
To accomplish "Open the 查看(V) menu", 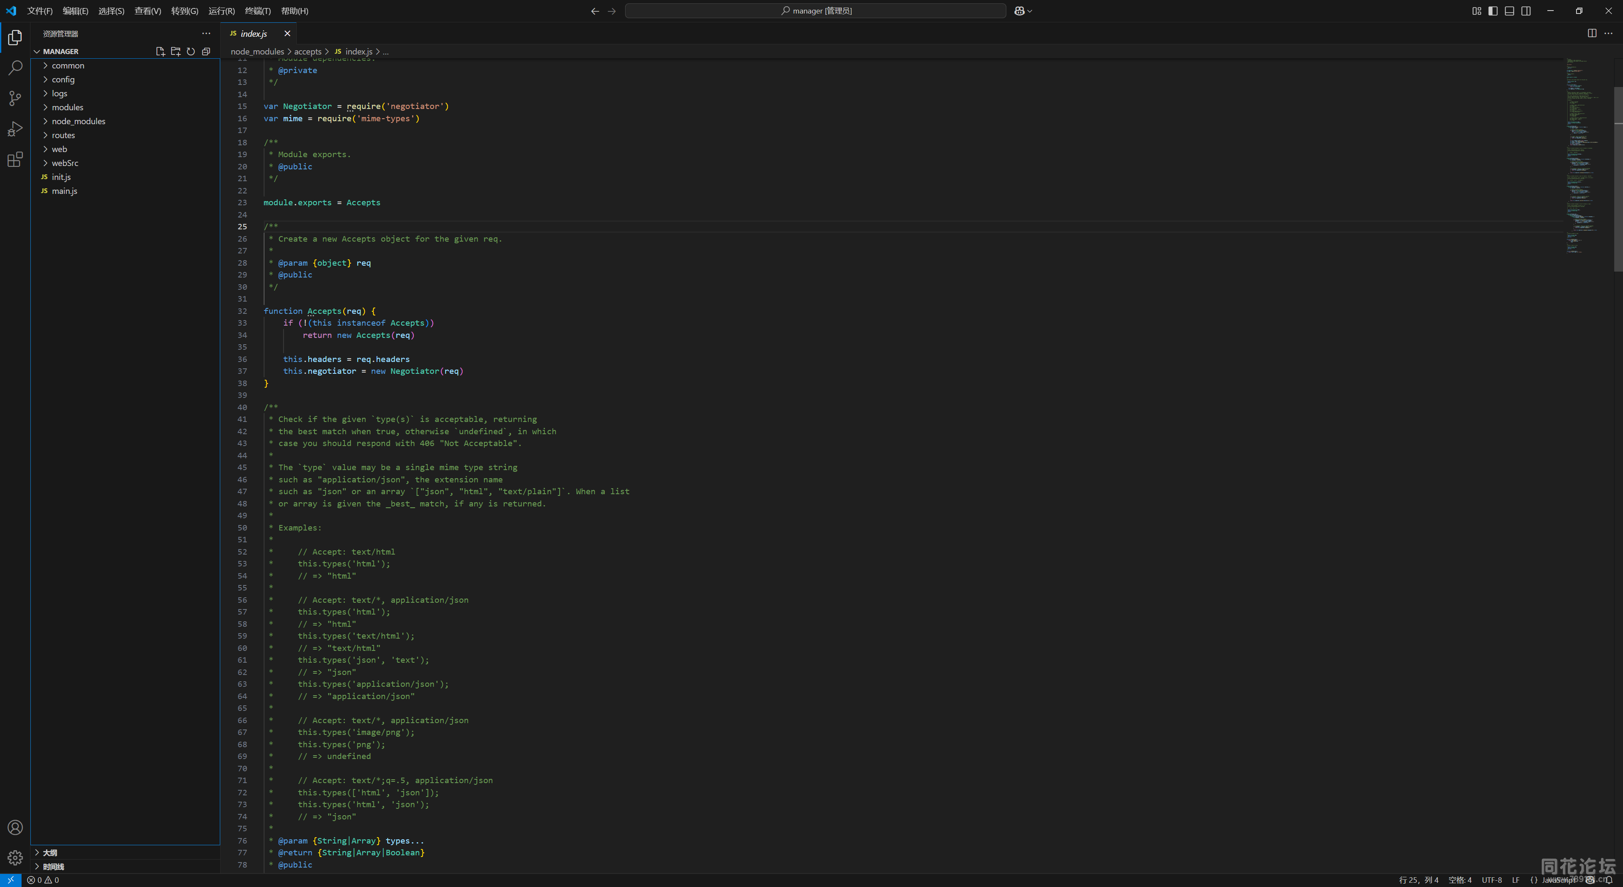I will [148, 11].
